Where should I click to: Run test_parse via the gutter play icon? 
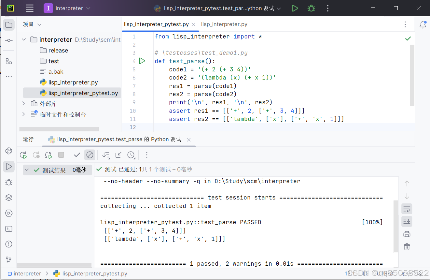coord(142,61)
